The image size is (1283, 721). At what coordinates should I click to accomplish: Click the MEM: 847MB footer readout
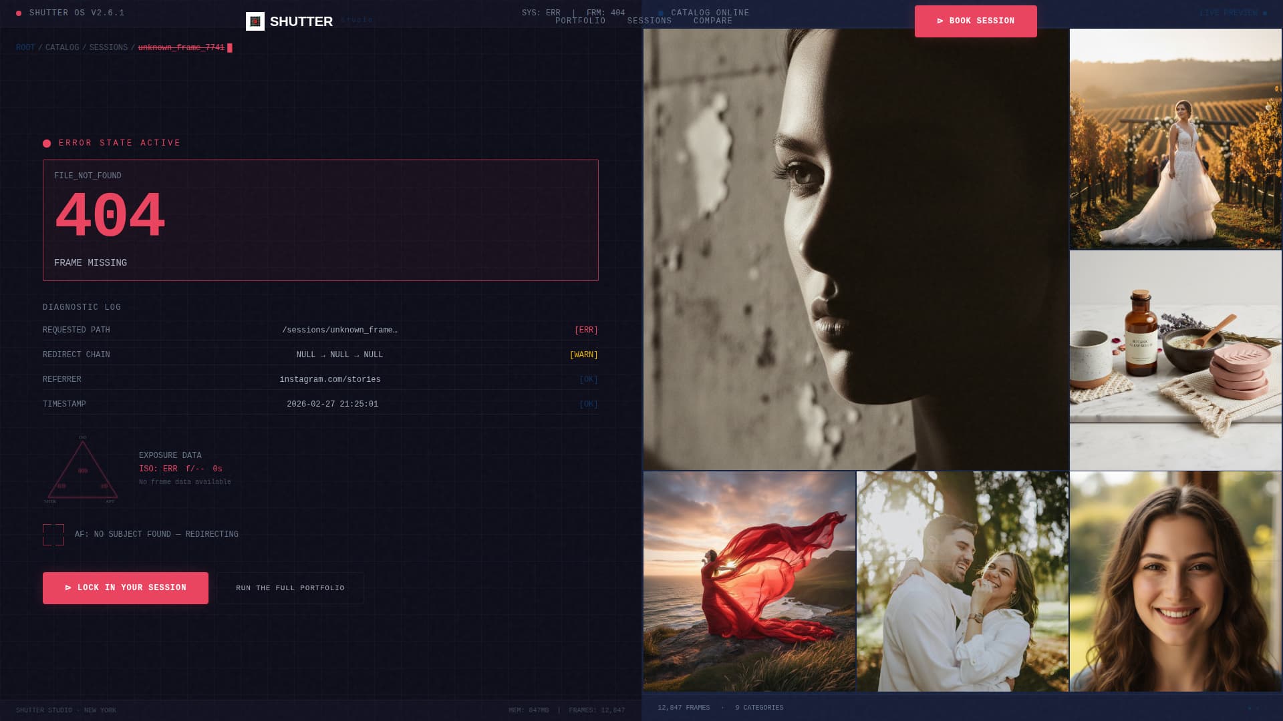[529, 710]
